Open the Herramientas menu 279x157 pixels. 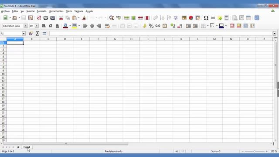point(56,11)
